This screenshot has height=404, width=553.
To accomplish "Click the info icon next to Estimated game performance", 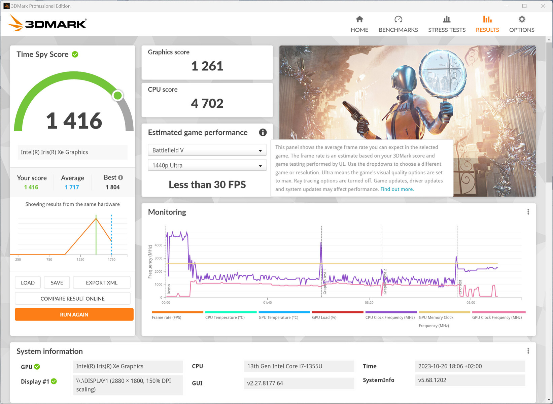I will click(263, 132).
